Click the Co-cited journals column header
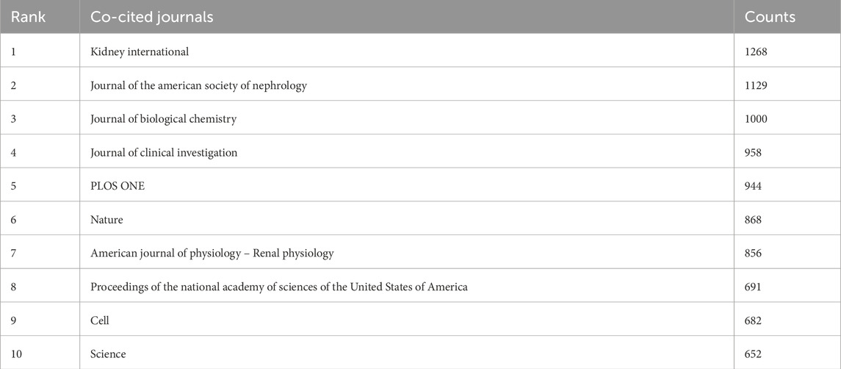Image resolution: width=841 pixels, height=369 pixels. pos(152,17)
